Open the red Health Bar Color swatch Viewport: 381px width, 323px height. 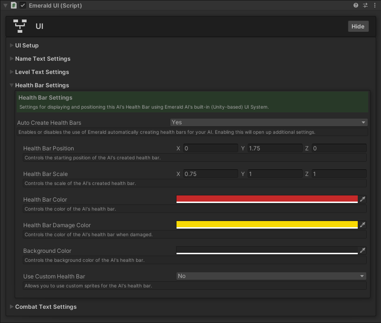point(267,199)
